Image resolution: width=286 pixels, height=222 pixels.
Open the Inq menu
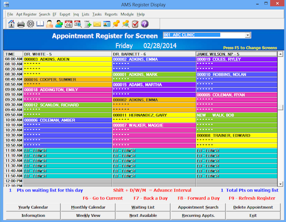76,14
